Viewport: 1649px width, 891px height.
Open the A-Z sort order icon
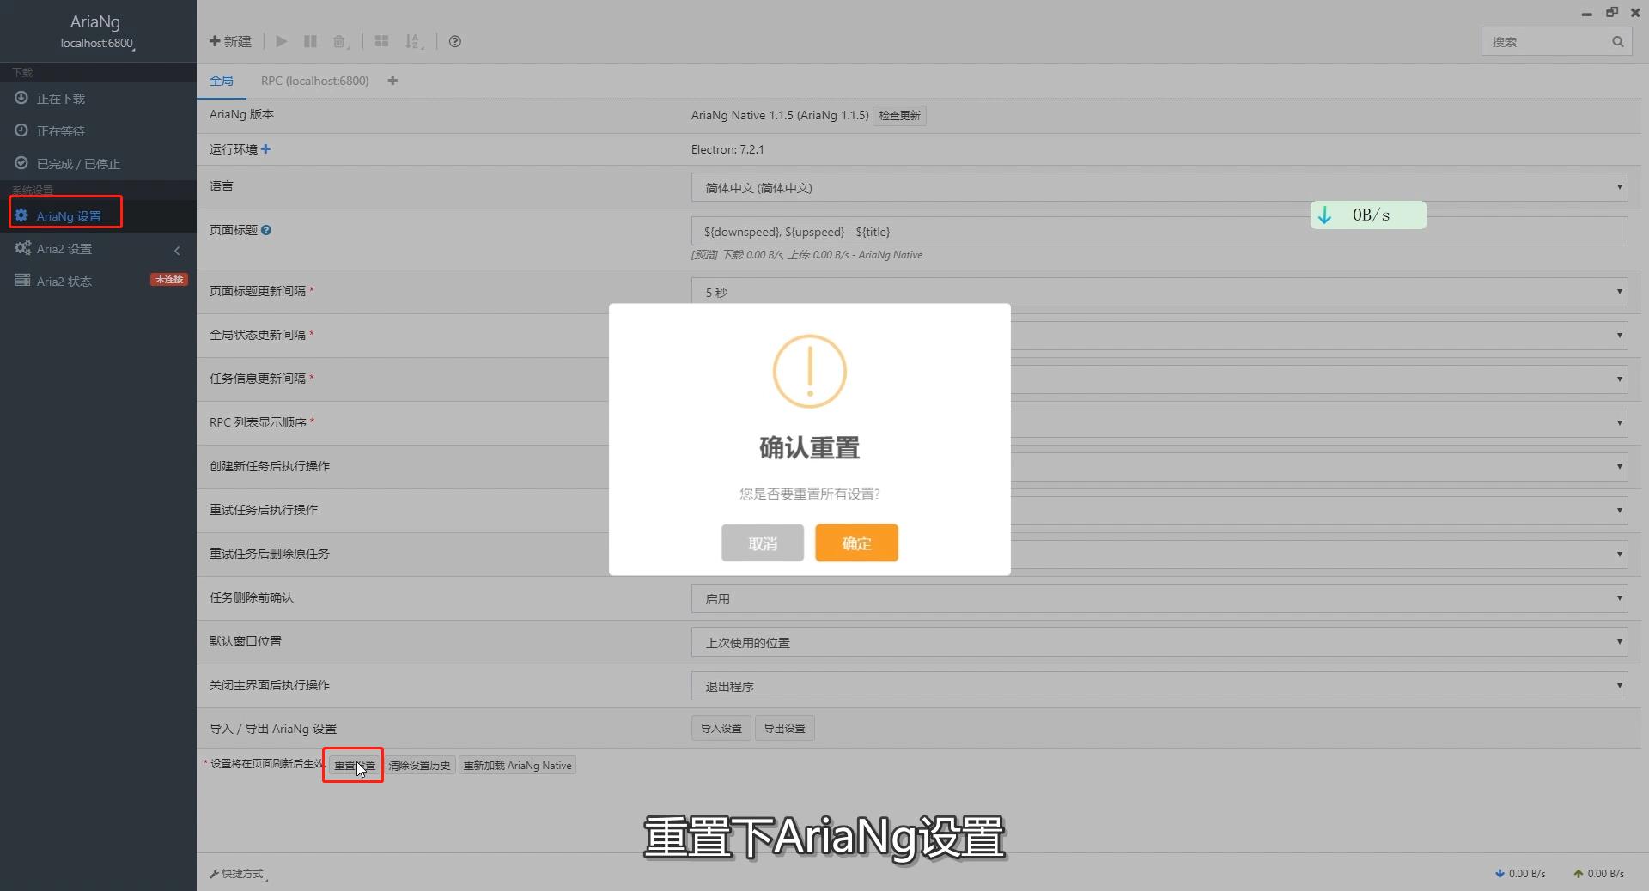pos(413,41)
